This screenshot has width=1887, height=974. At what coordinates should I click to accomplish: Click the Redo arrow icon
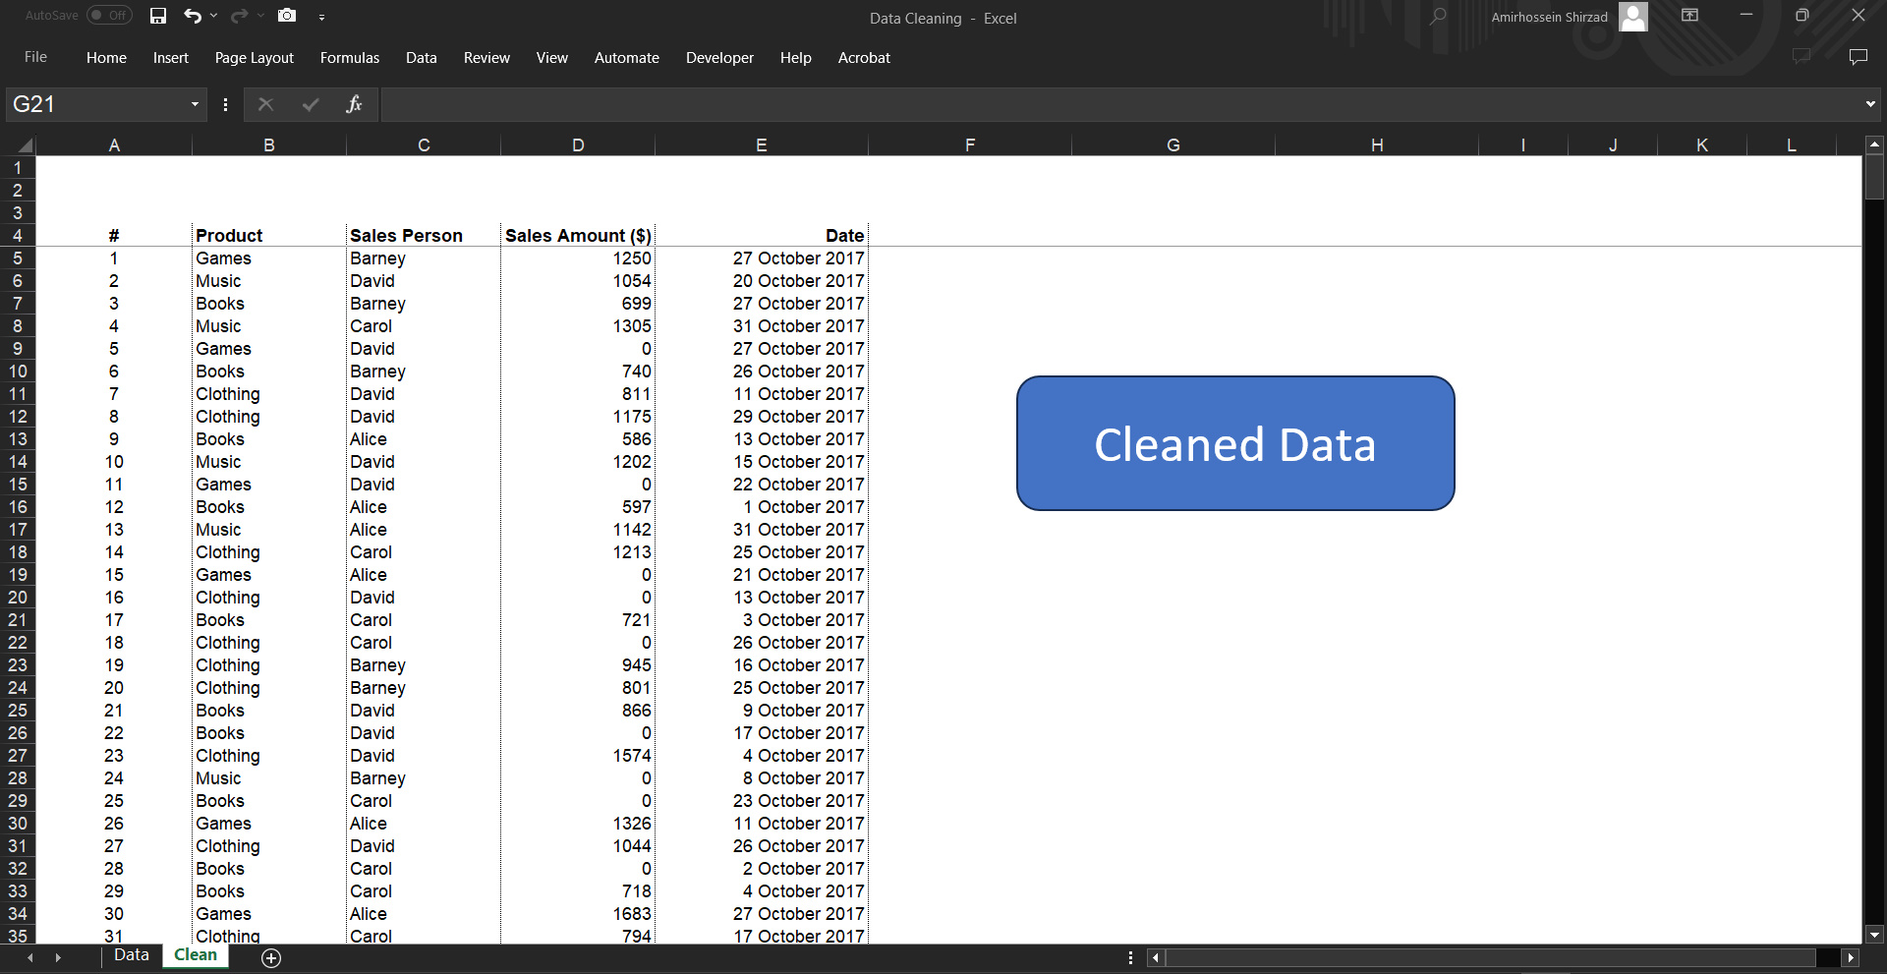239,16
